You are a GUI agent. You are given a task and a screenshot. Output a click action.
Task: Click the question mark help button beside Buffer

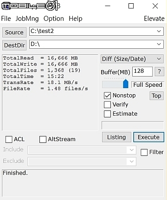[160, 71]
